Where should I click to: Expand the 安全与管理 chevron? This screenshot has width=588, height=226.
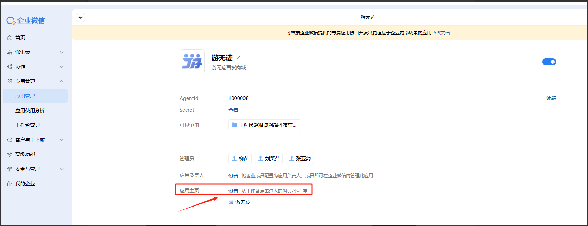[x=62, y=169]
